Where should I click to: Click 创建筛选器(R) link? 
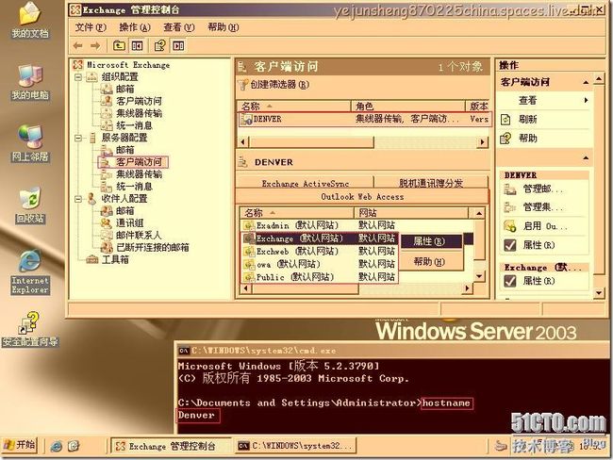tap(279, 85)
